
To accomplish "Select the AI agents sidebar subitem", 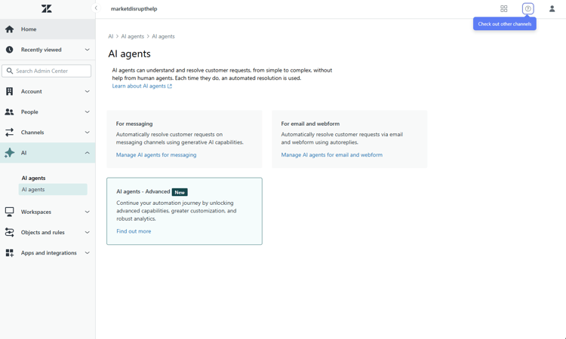I will [52, 190].
